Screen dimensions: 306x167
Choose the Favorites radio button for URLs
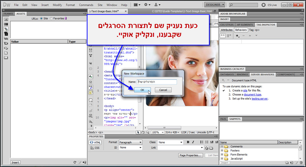coord(51,18)
